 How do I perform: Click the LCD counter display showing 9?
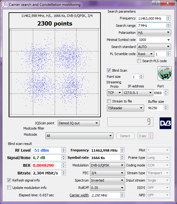tap(130, 122)
